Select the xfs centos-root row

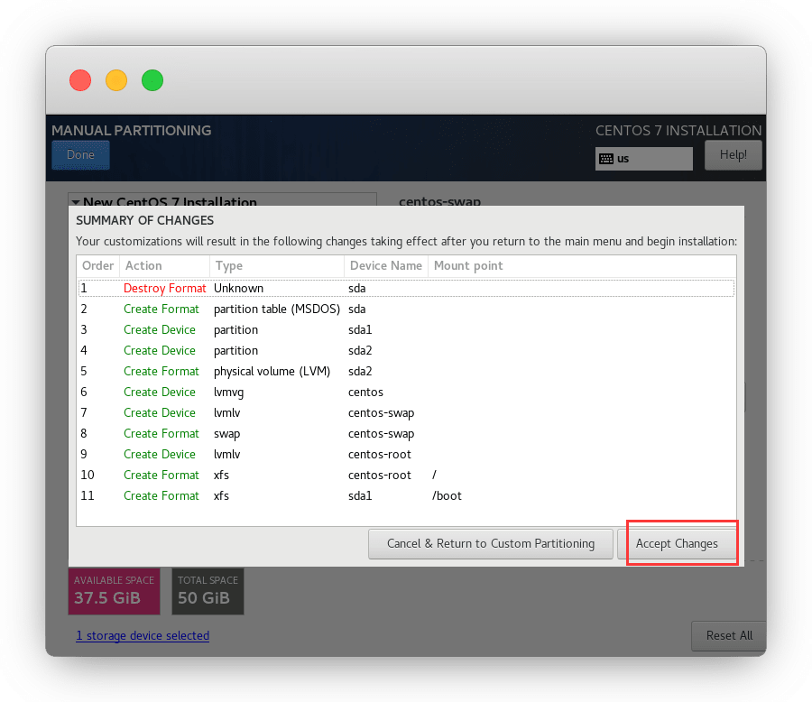tap(406, 476)
